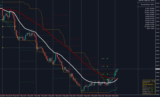This screenshot has width=160, height=97.
Task: Click the Next Bar countdown timer
Action: tap(148, 85)
